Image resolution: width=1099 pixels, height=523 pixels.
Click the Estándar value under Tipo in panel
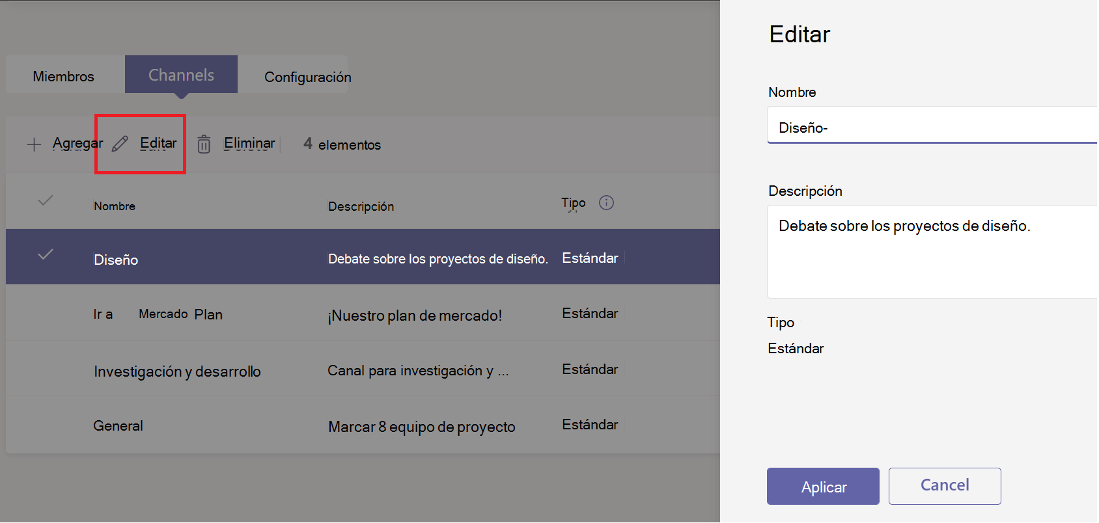(x=796, y=349)
